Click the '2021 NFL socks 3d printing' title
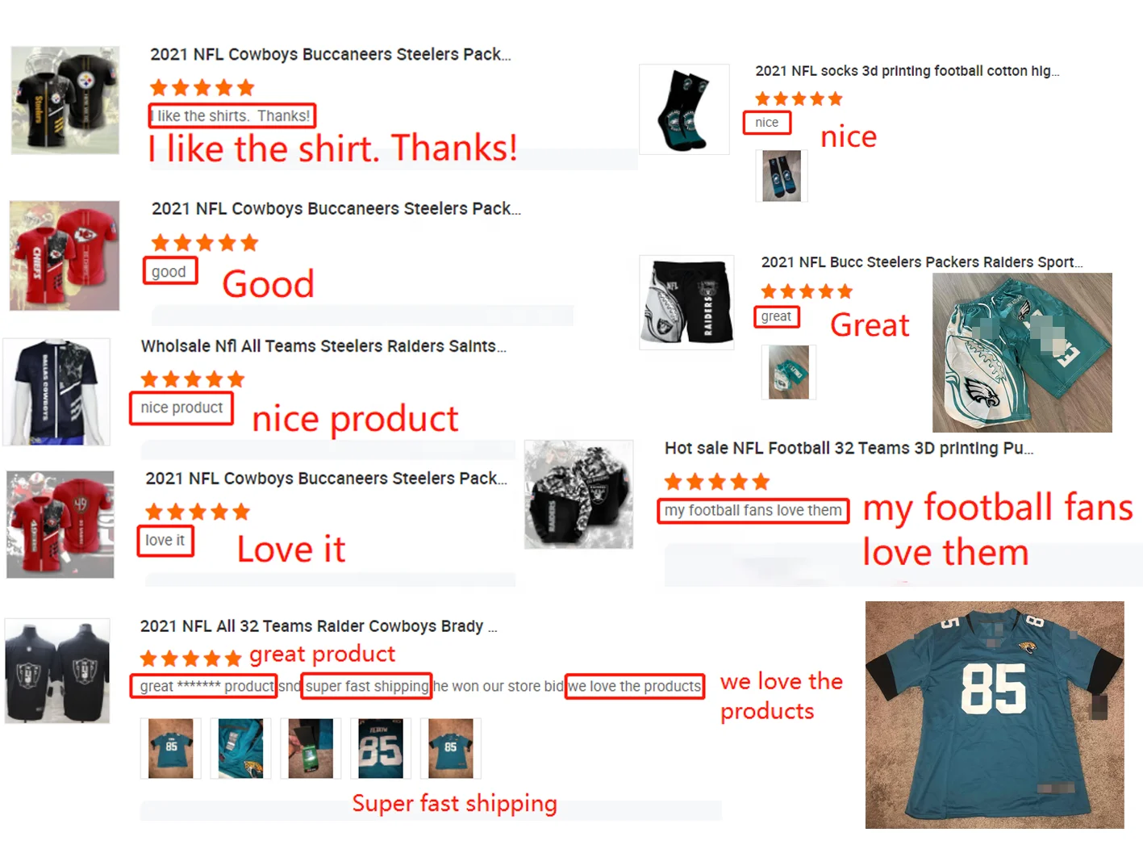Screen dimensions: 1143x845 click(907, 71)
